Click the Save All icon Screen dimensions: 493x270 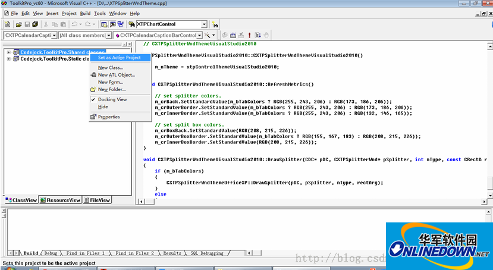[35, 24]
